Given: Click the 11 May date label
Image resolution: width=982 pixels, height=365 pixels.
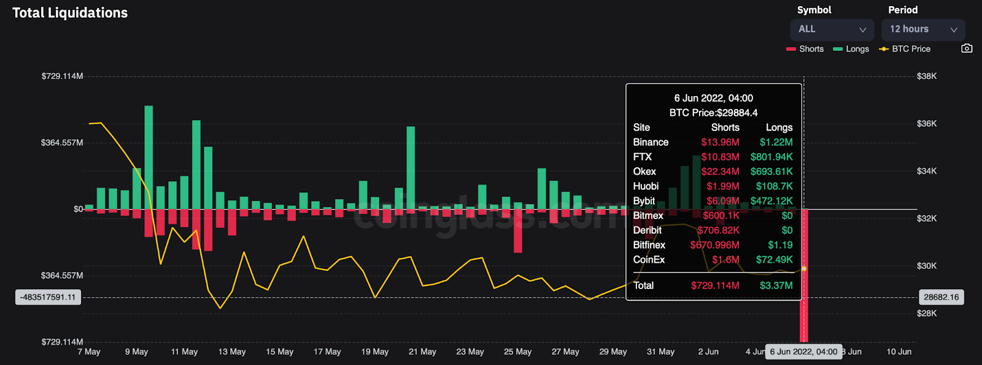Looking at the screenshot, I should pos(184,352).
